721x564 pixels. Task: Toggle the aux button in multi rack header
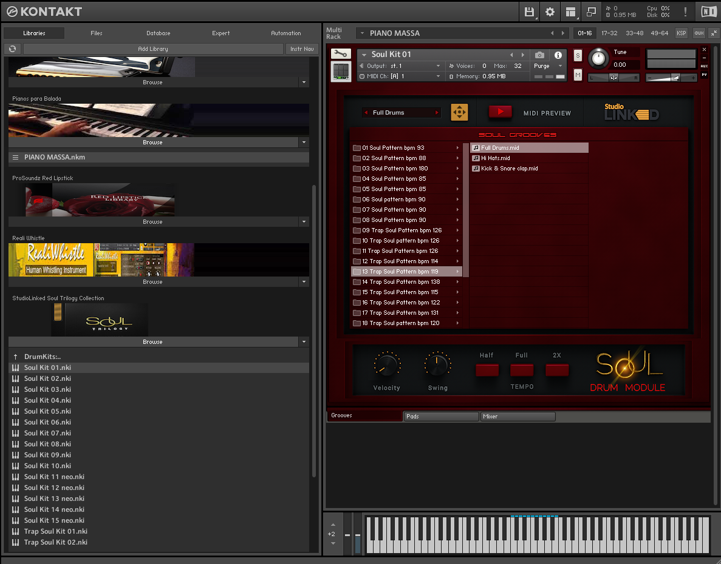pyautogui.click(x=699, y=33)
